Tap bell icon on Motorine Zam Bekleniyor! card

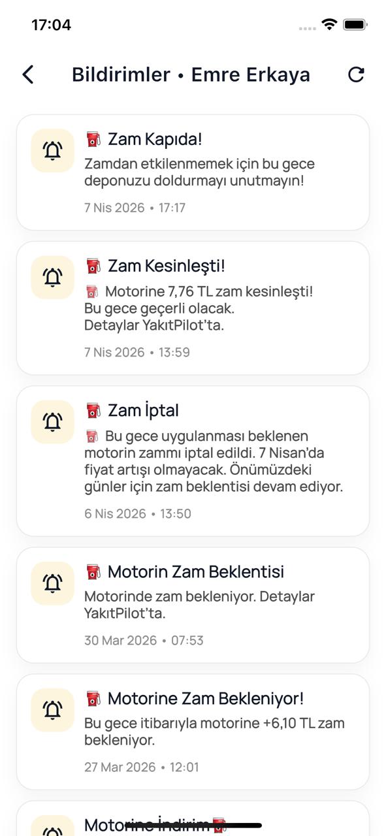pos(52,710)
